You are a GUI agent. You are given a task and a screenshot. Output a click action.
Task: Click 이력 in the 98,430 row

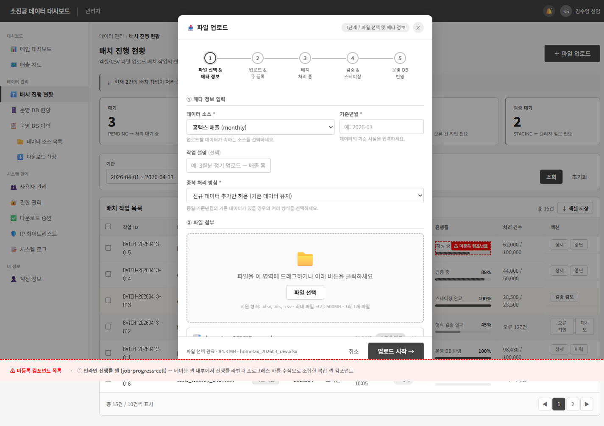tap(579, 349)
